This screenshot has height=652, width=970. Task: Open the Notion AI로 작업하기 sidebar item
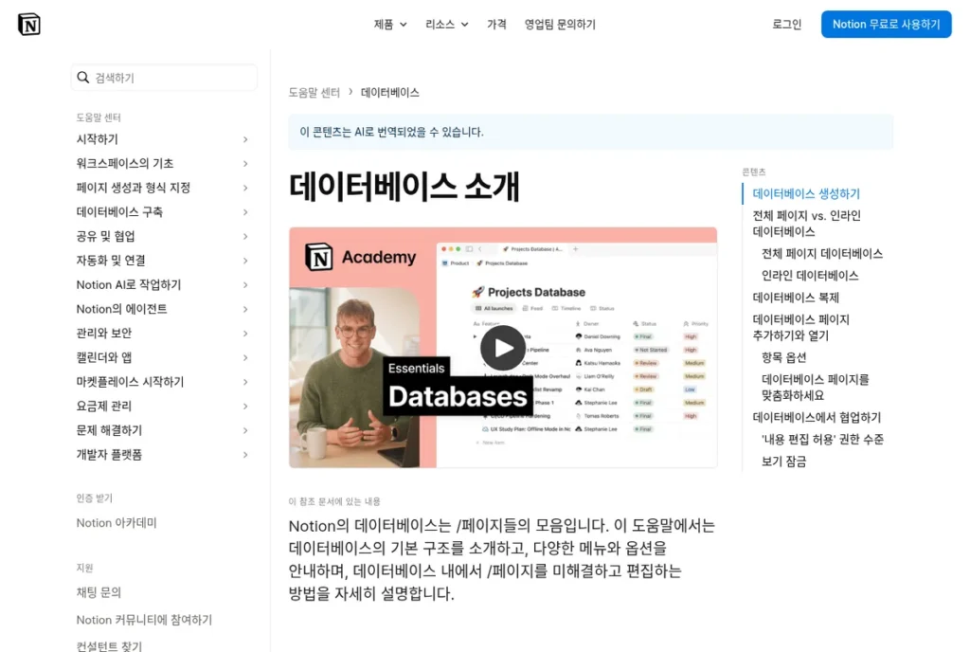point(129,284)
